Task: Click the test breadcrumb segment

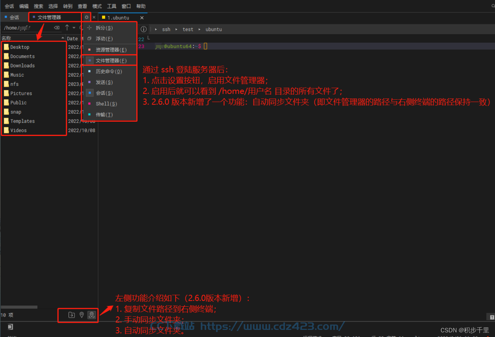Action: pos(188,29)
